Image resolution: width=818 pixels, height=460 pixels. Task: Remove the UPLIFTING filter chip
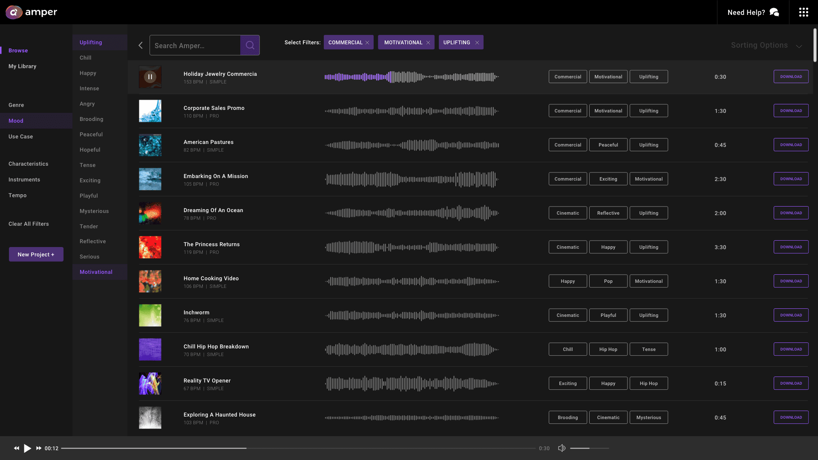[x=477, y=43]
